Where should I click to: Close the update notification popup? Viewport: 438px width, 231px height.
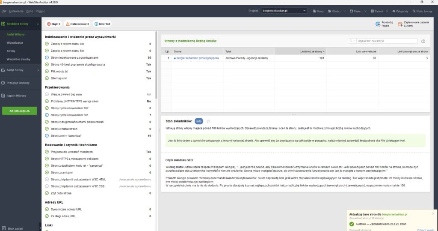click(x=433, y=213)
